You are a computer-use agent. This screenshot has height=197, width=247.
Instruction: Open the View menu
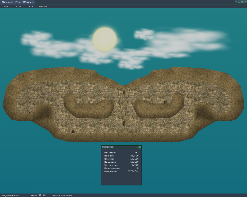pyautogui.click(x=31, y=6)
